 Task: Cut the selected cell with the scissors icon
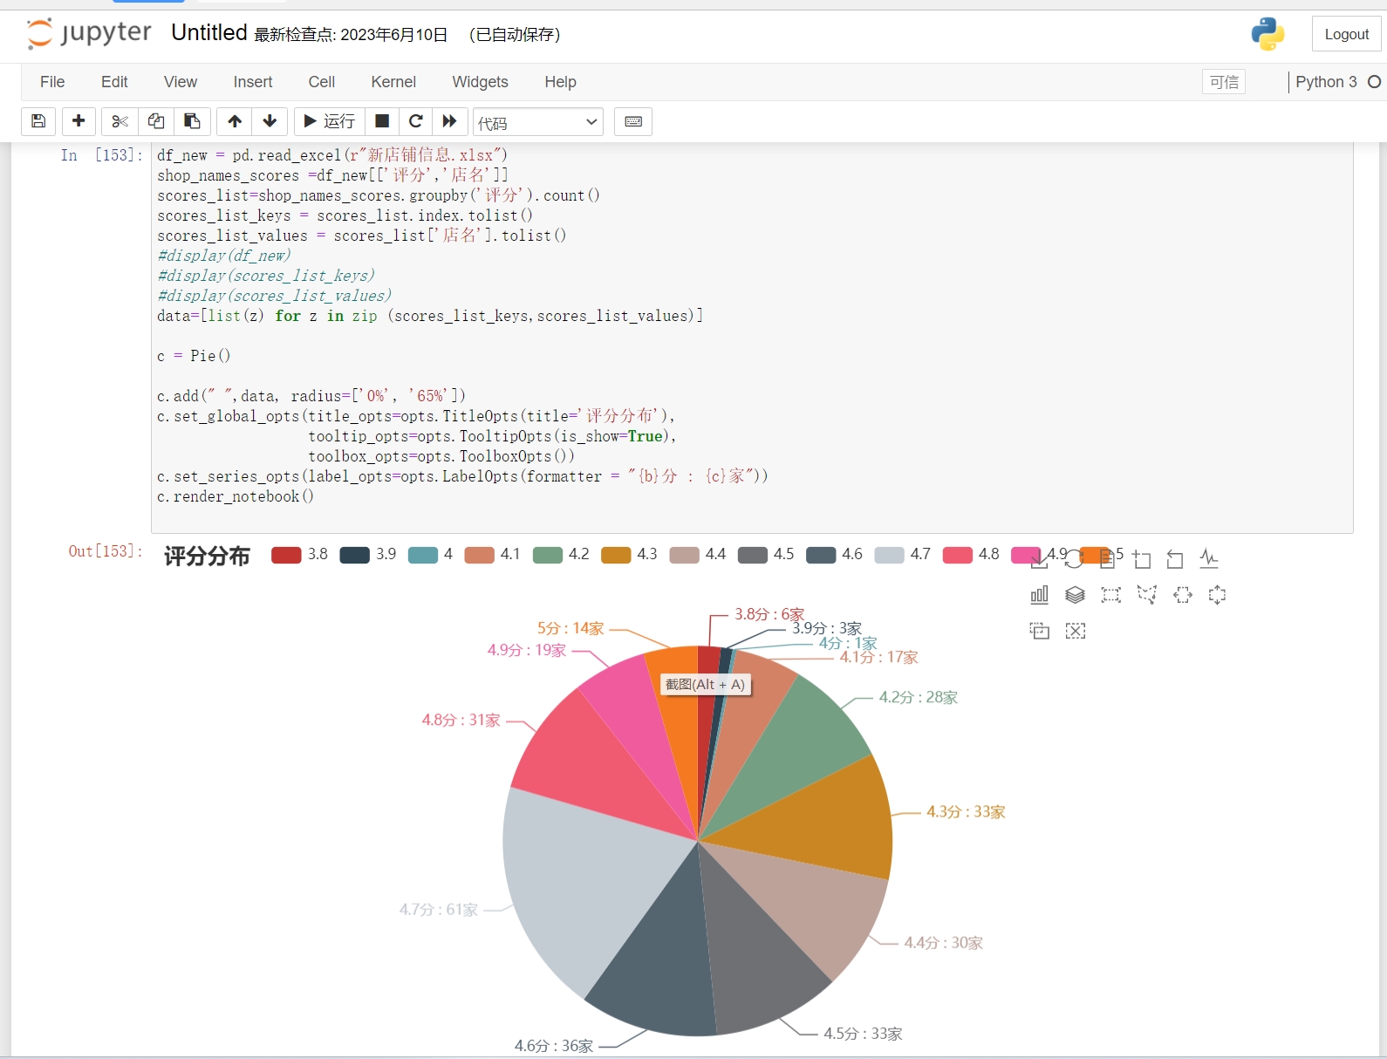pos(120,121)
